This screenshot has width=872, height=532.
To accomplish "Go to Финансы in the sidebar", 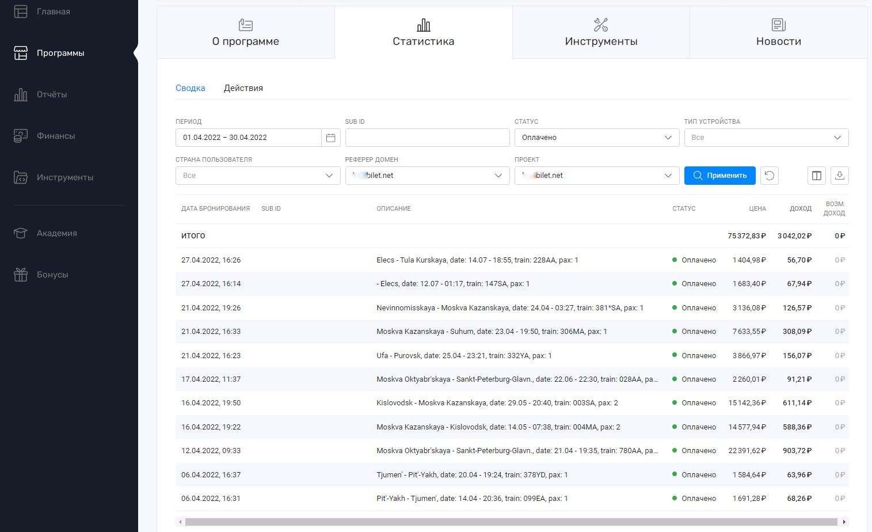I will pos(56,136).
